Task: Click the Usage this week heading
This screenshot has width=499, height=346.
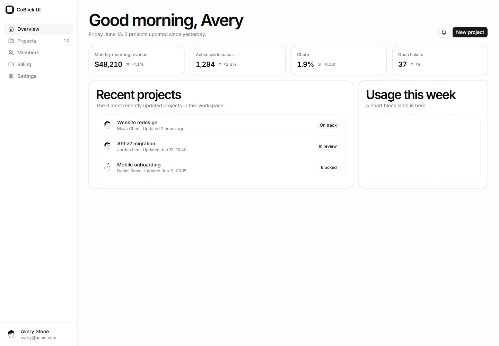Action: point(411,94)
